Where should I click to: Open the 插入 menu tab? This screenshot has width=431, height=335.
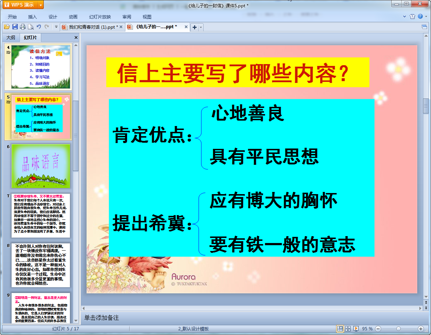click(33, 17)
